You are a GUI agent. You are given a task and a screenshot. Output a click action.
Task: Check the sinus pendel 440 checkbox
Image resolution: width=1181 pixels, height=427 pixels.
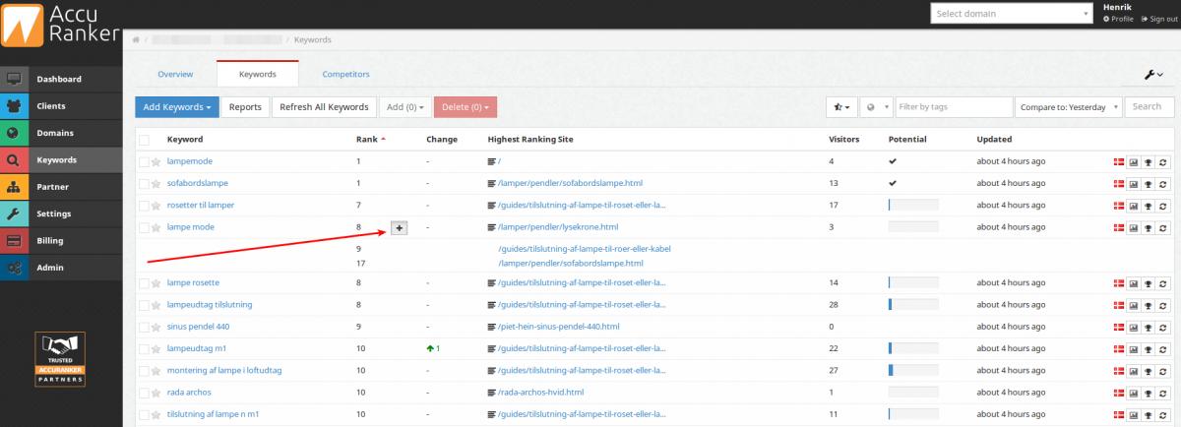tap(144, 327)
